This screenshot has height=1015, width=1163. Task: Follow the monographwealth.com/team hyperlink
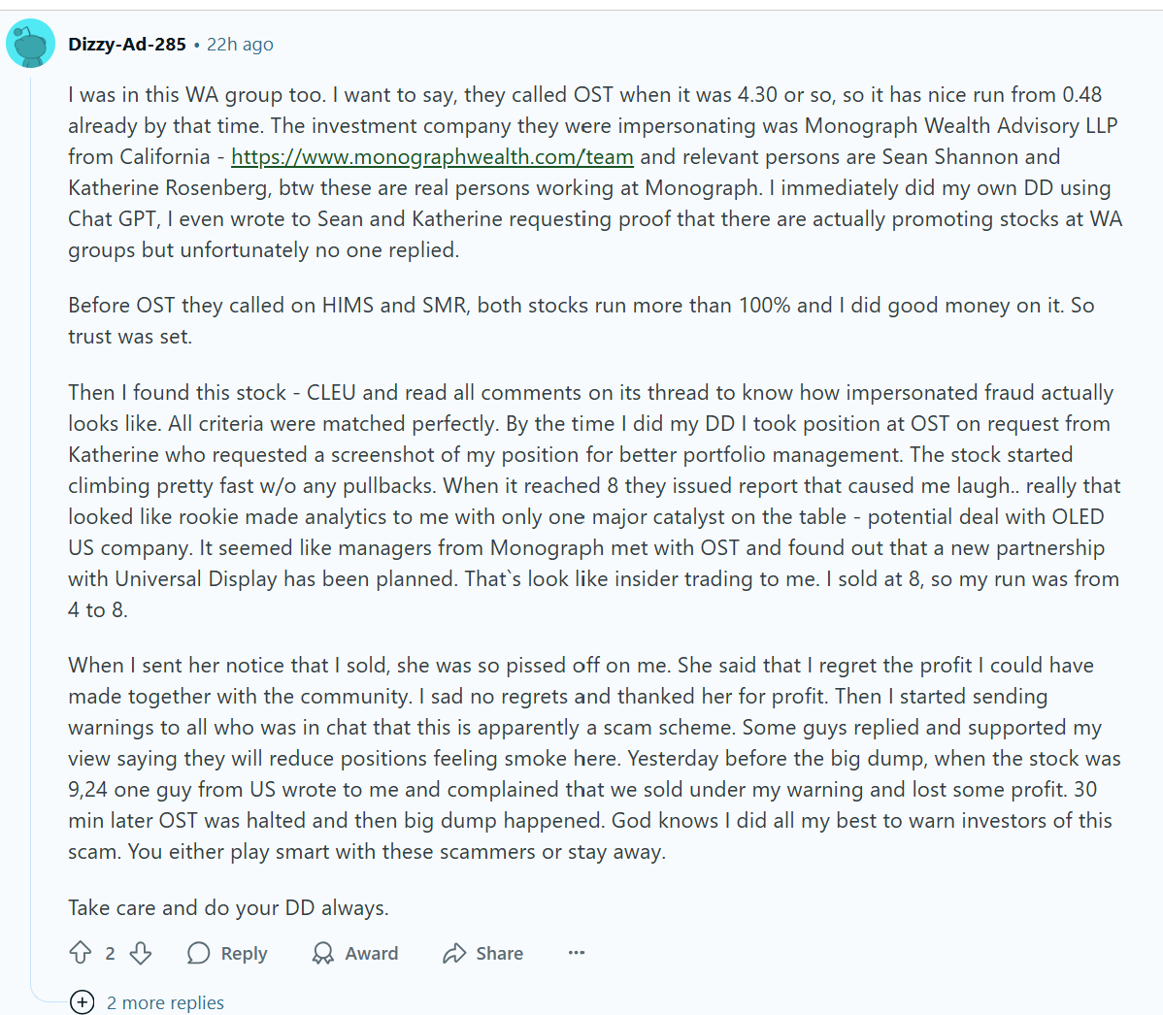[x=432, y=156]
